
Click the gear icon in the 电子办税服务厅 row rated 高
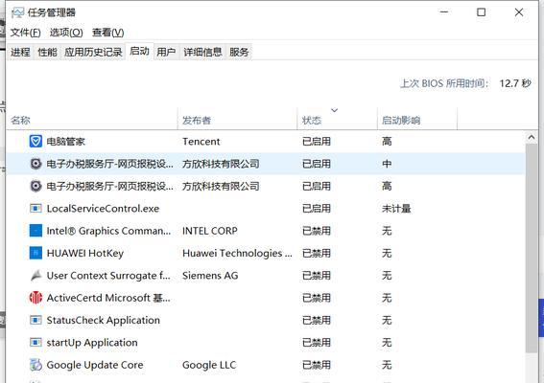pyautogui.click(x=35, y=186)
